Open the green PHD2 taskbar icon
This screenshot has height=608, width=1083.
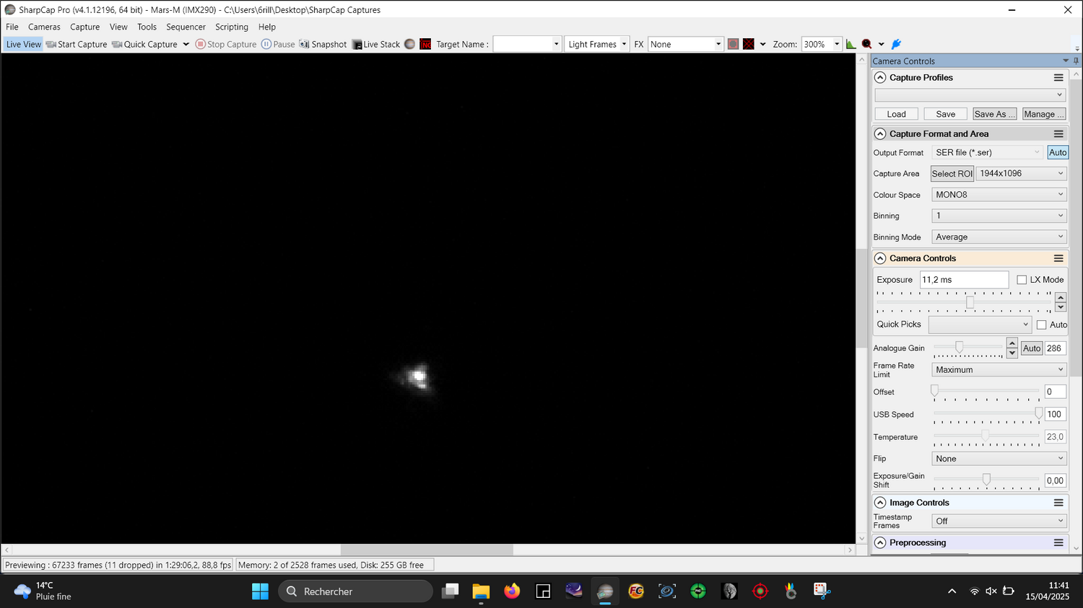(698, 591)
